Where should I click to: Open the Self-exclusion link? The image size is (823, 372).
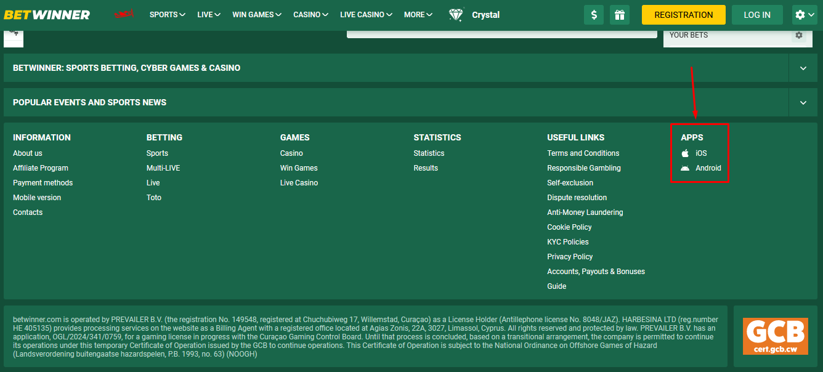point(570,183)
